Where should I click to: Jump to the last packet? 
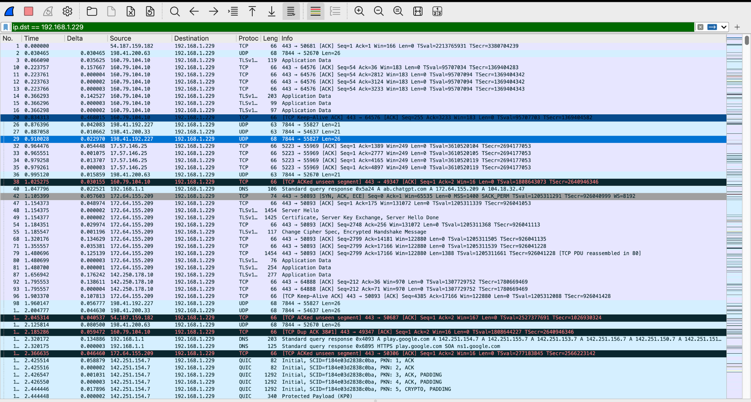pos(272,11)
